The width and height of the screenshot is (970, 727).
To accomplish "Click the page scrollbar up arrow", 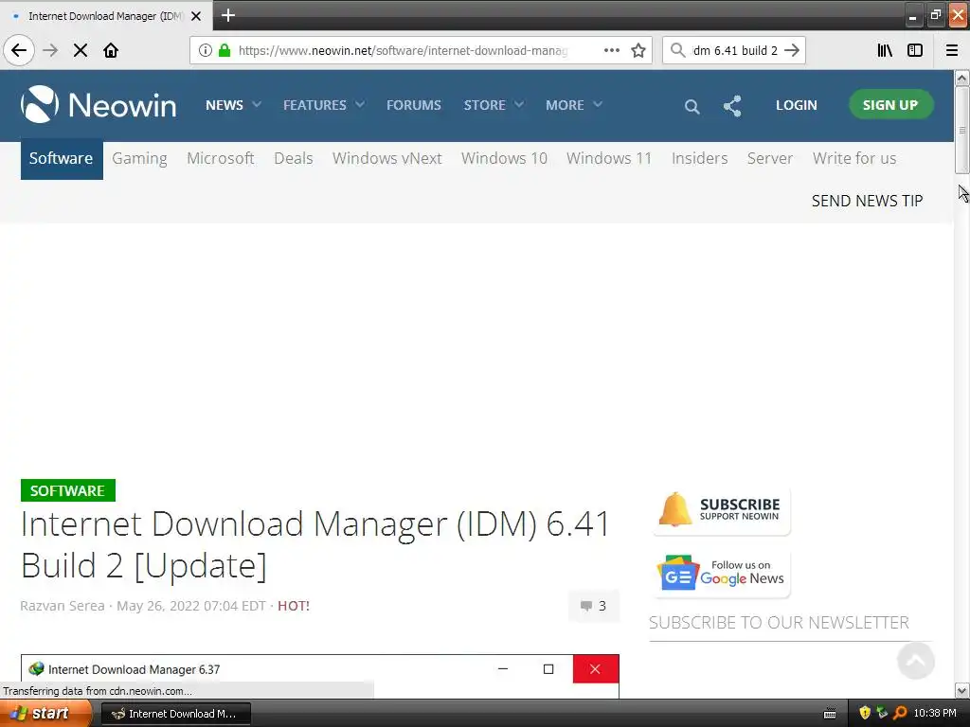I will click(961, 78).
